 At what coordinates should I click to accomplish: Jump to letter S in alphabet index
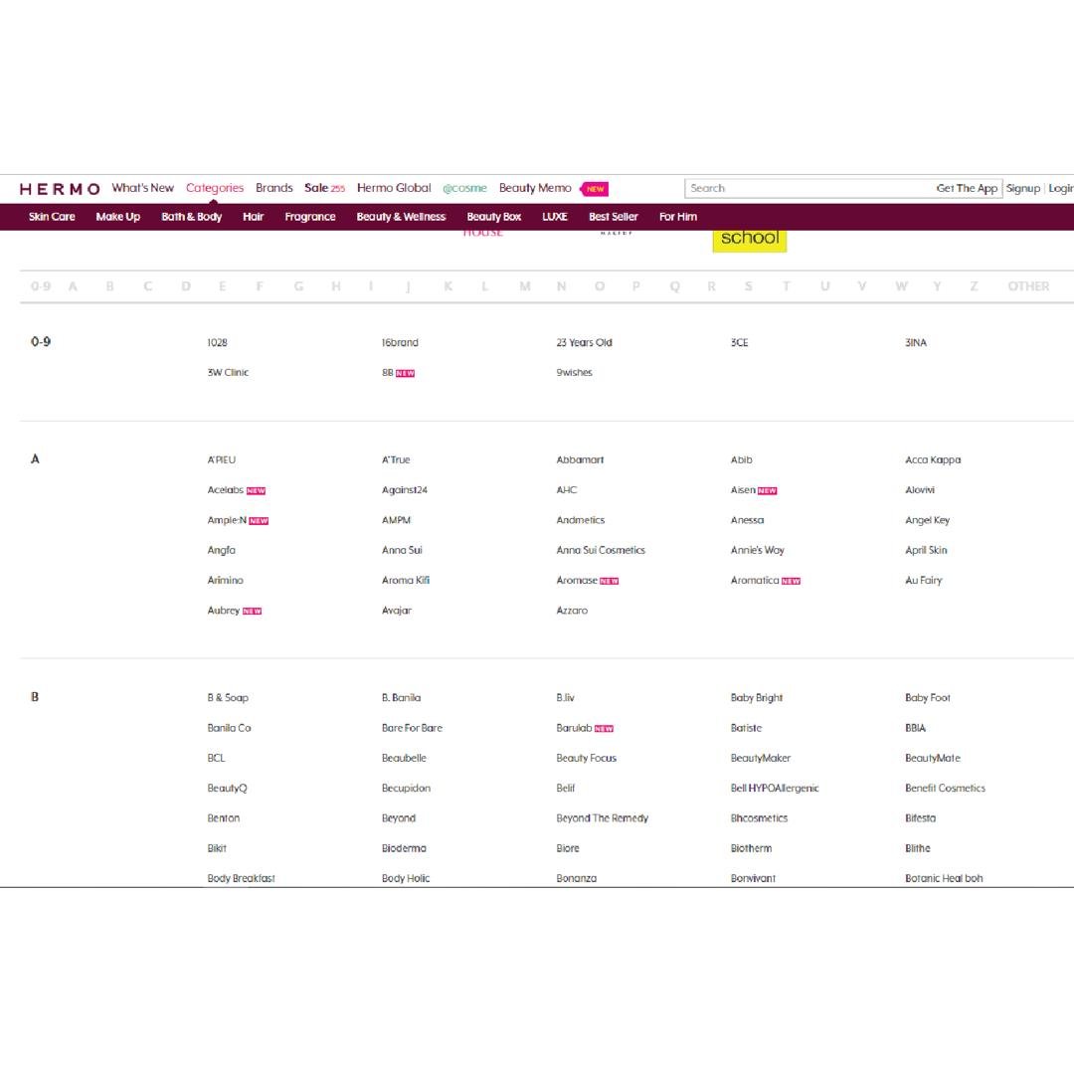pyautogui.click(x=748, y=286)
